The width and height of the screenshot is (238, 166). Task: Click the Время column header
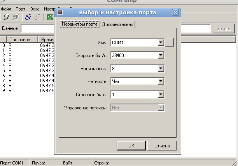pos(46,40)
